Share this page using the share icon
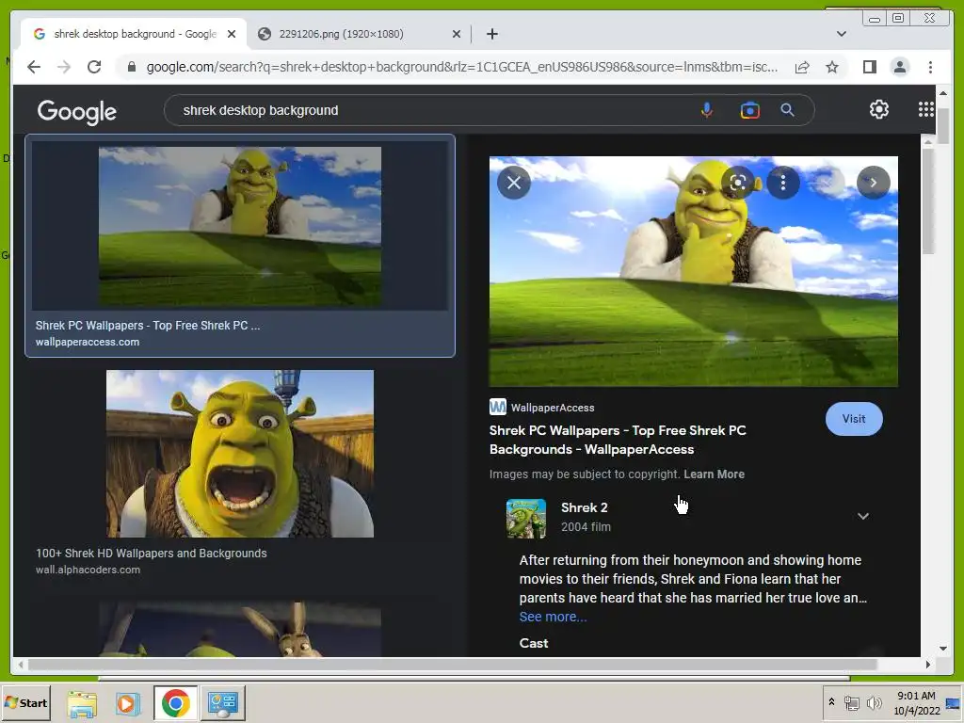 click(802, 67)
